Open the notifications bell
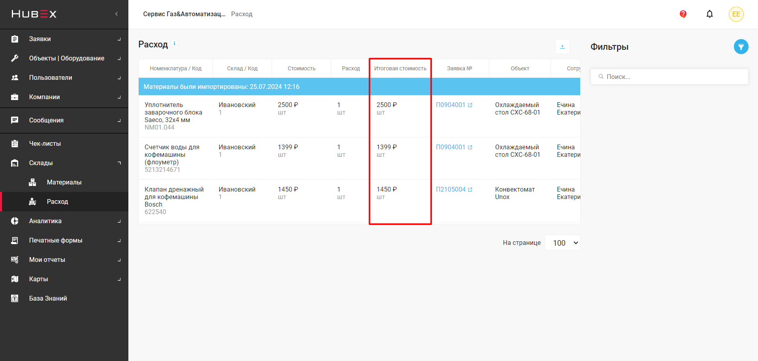Screen dimensions: 758x361 coord(709,14)
